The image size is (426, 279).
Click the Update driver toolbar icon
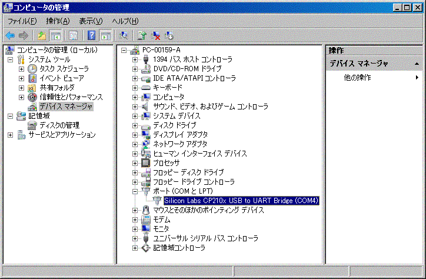[x=142, y=35]
